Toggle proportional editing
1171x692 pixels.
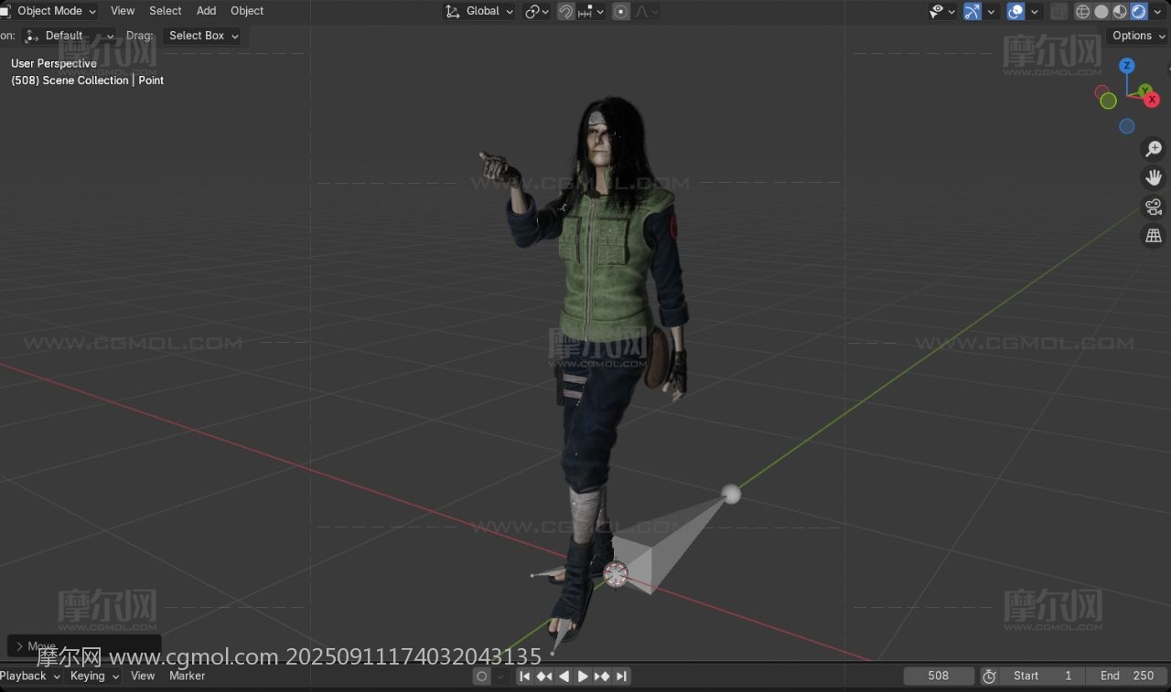pos(621,11)
